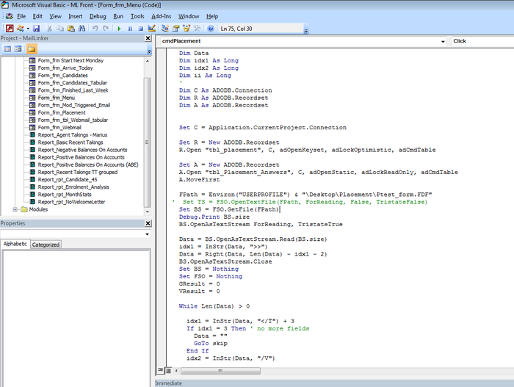This screenshot has width=514, height=387.
Task: Toggle Folders icon in Project pane
Action: (x=32, y=49)
